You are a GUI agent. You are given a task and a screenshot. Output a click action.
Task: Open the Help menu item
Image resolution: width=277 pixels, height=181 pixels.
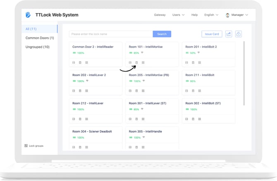click(194, 15)
